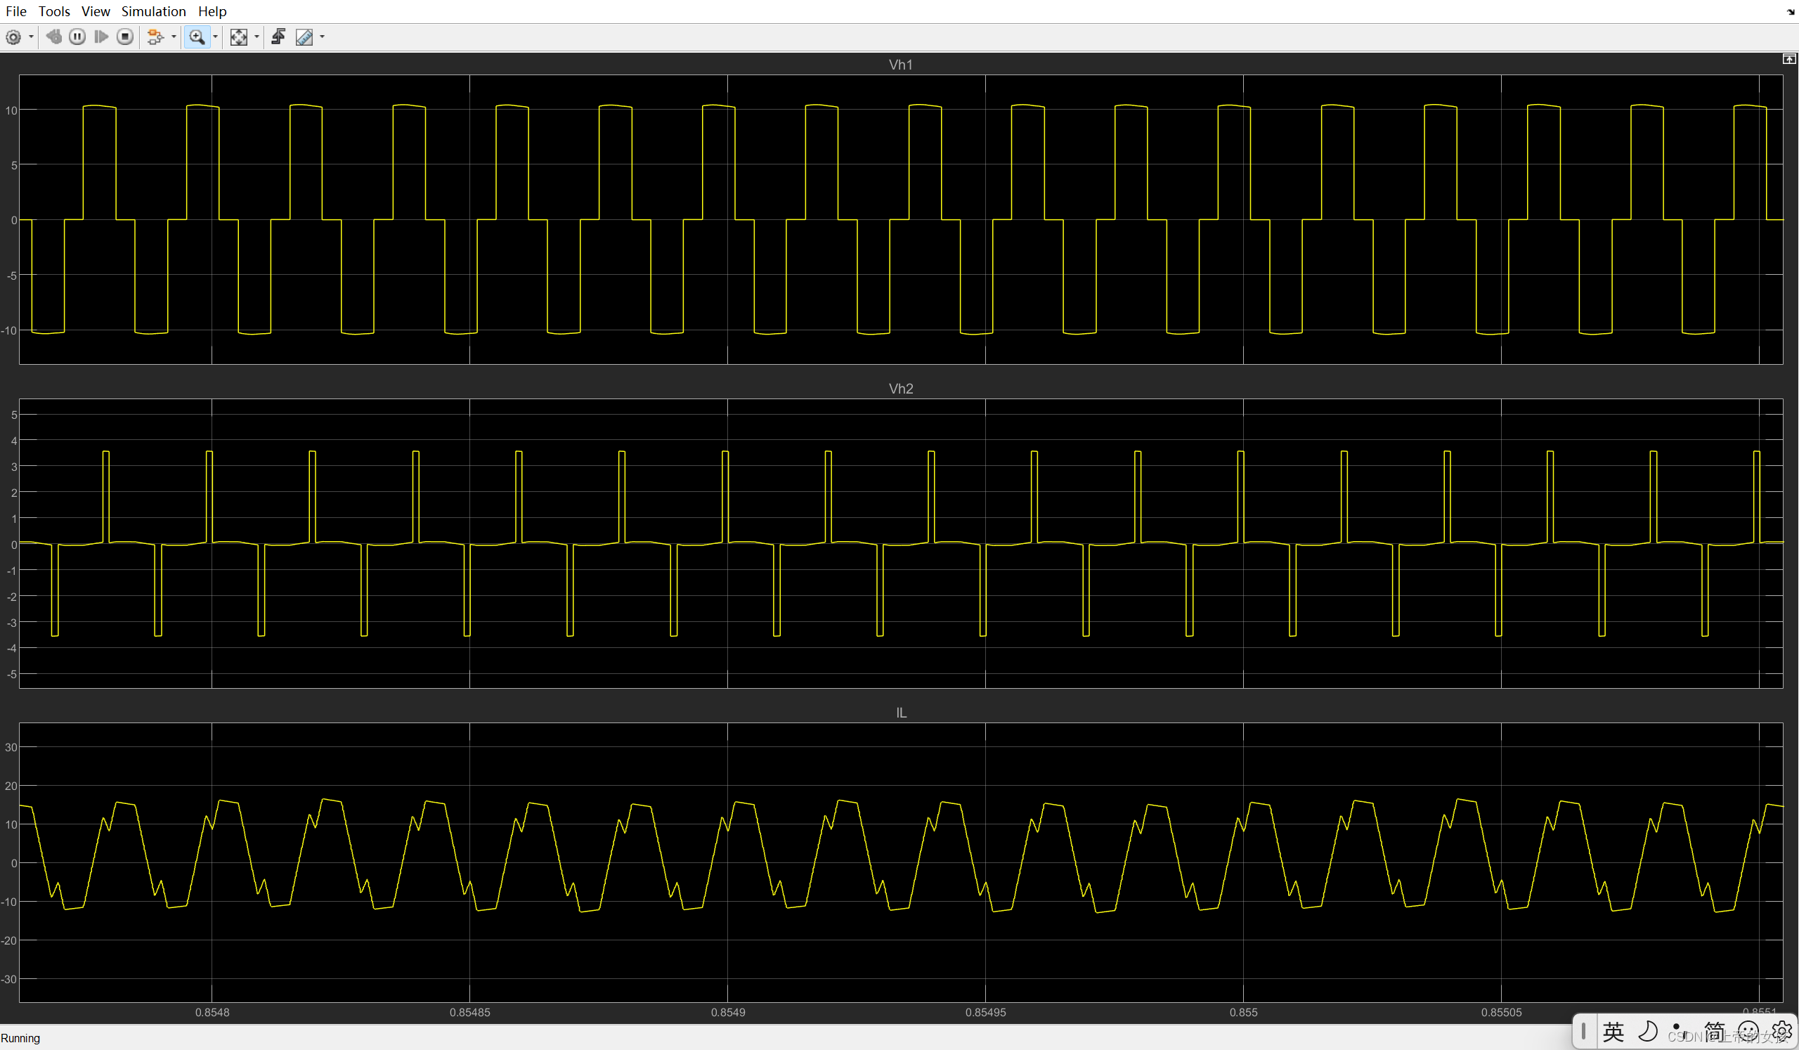The width and height of the screenshot is (1799, 1050).
Task: Open the Trigger tool
Action: tap(278, 37)
